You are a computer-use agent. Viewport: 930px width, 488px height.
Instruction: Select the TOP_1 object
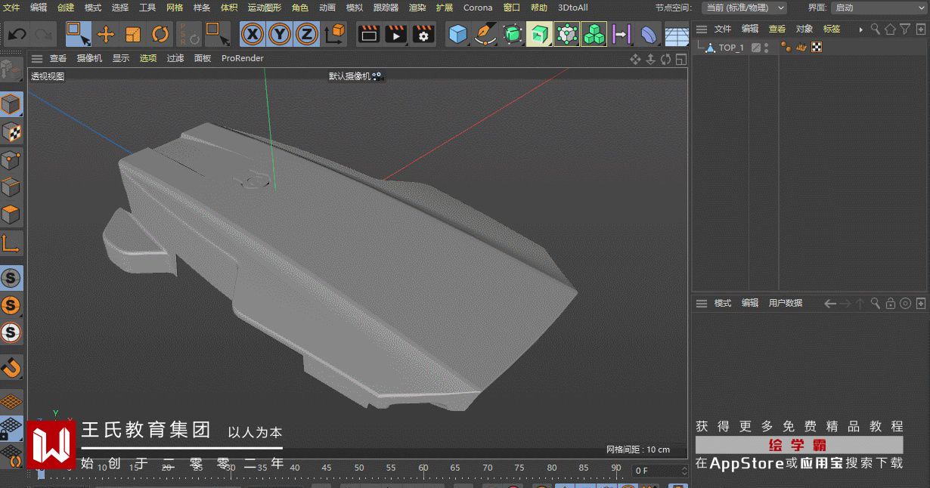pos(731,48)
